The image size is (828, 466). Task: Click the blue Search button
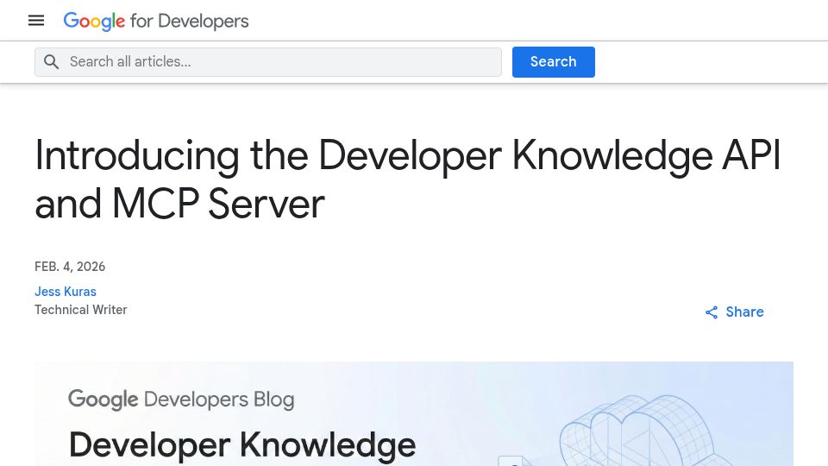point(554,62)
